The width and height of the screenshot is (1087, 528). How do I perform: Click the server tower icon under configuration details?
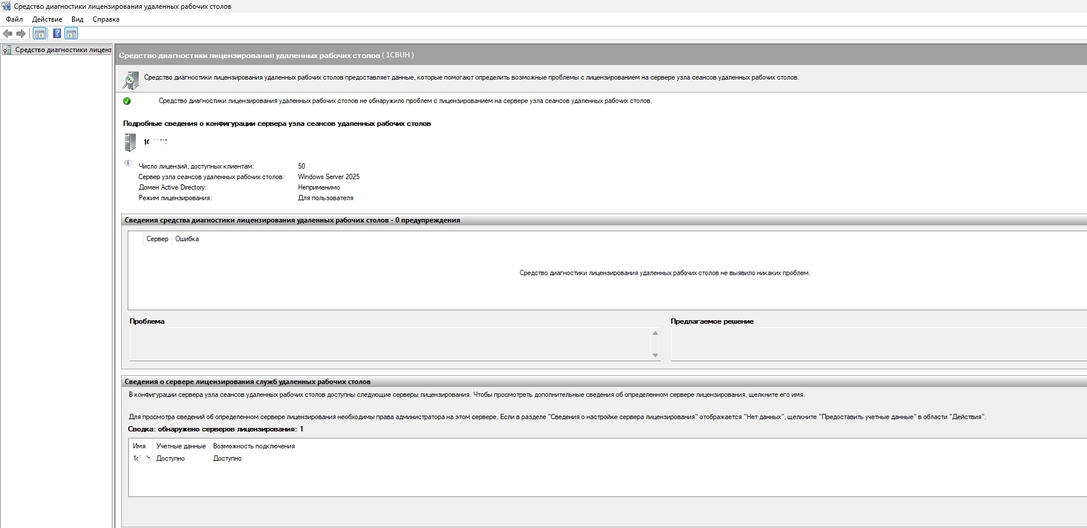pyautogui.click(x=130, y=142)
